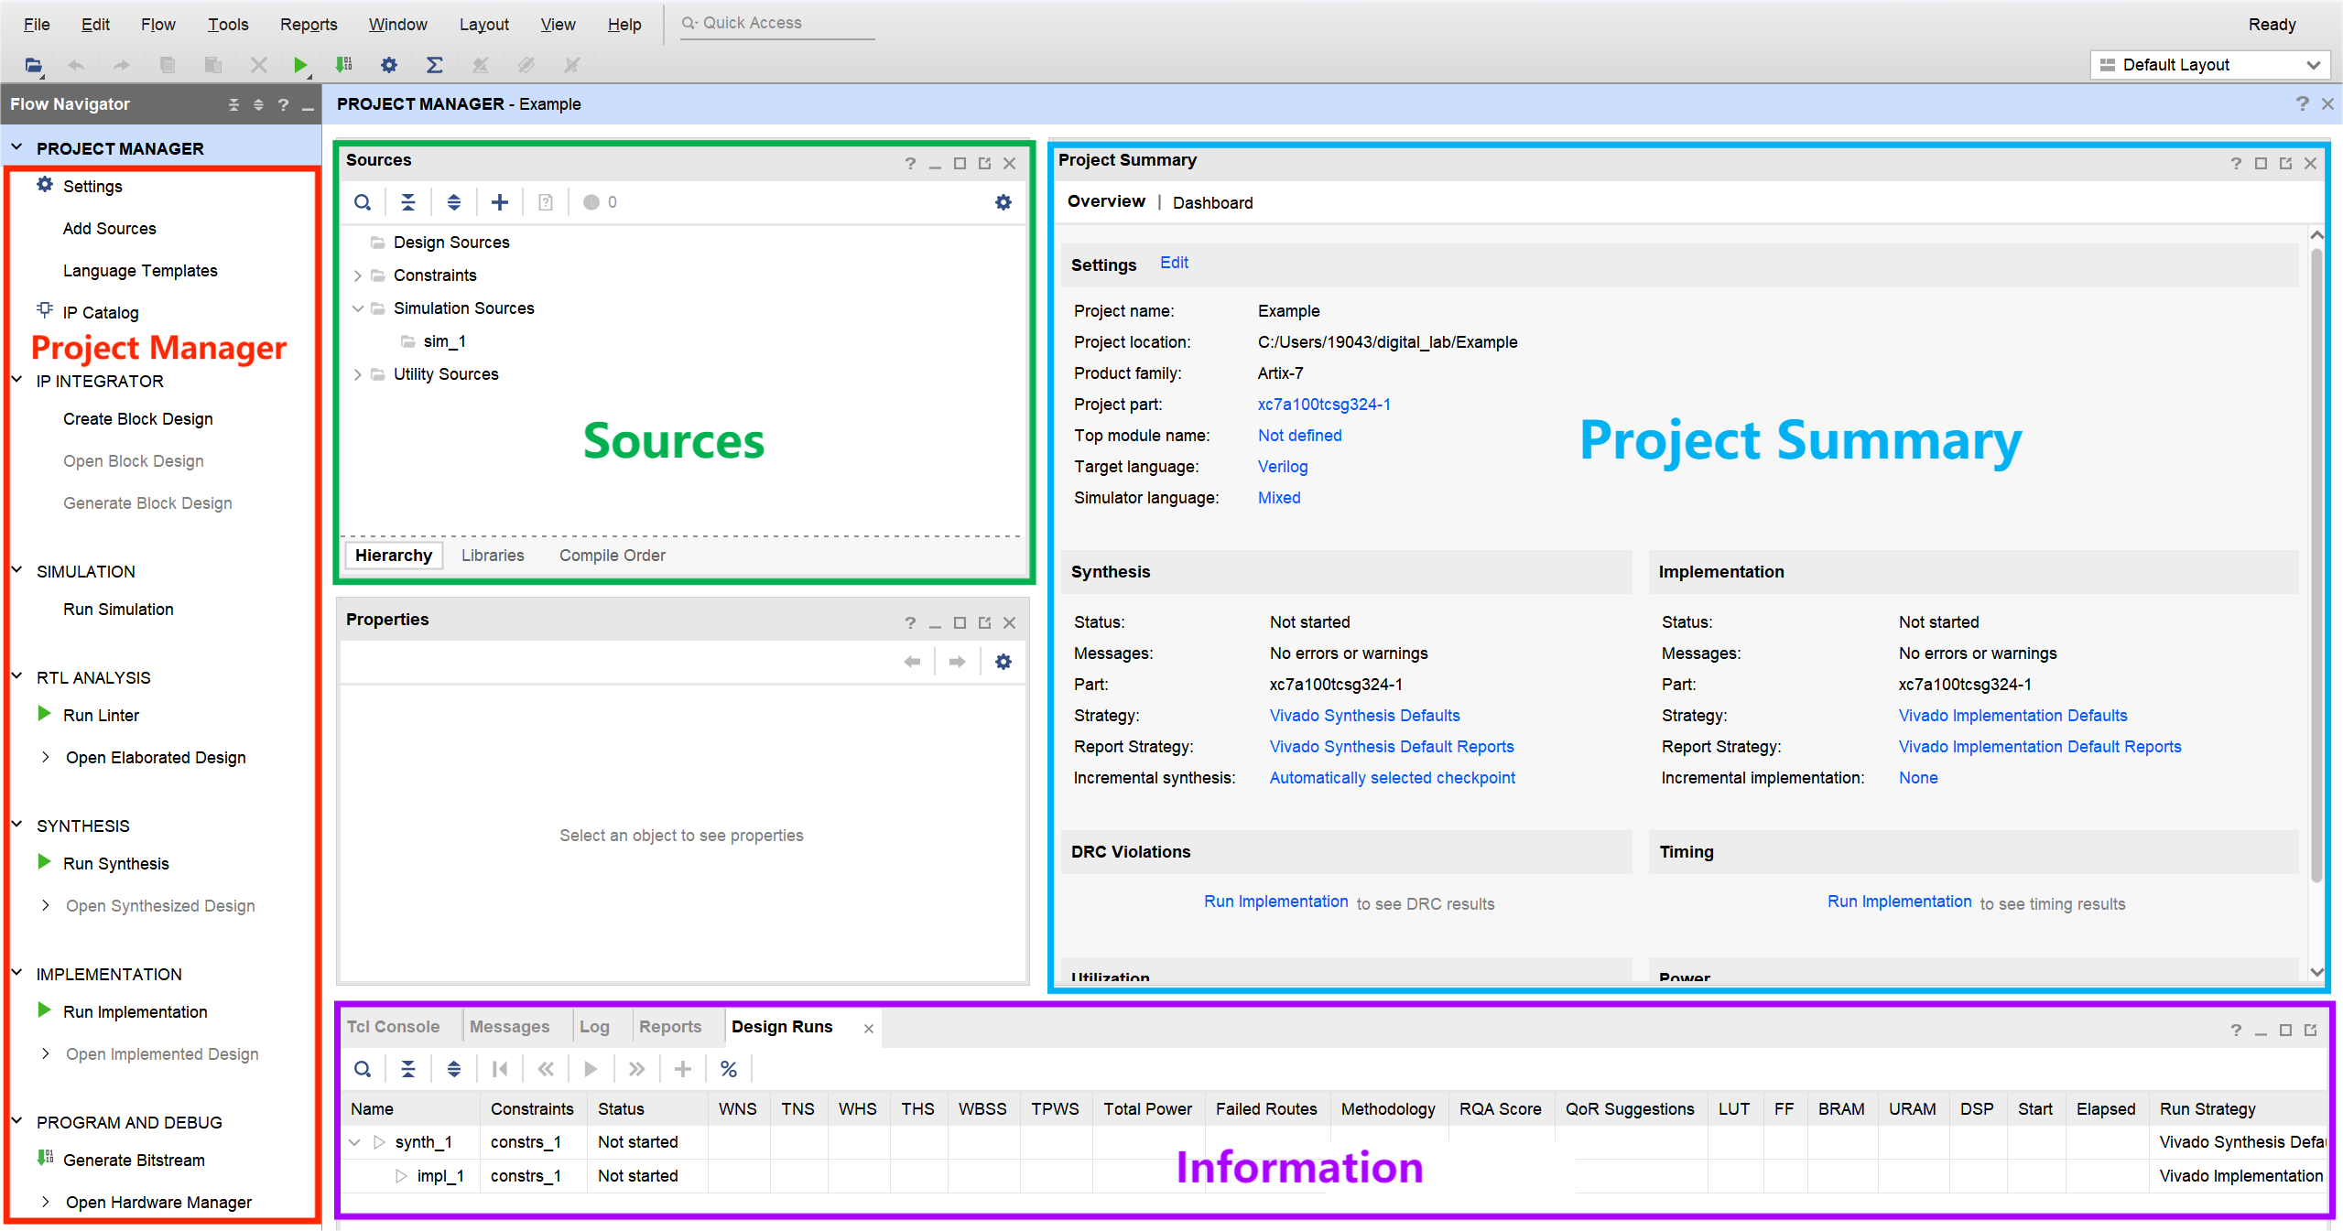This screenshot has width=2343, height=1231.
Task: Open the Reports menu
Action: pyautogui.click(x=309, y=25)
